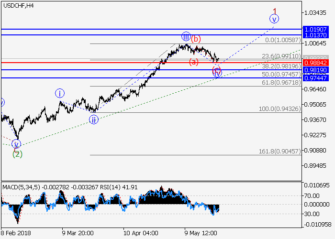Click the MACD(5,34,5) indicator label
The image size is (335, 239).
click(19, 187)
